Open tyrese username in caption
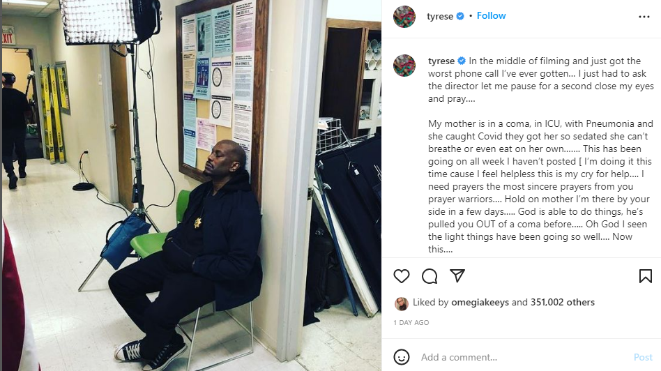 [x=441, y=61]
